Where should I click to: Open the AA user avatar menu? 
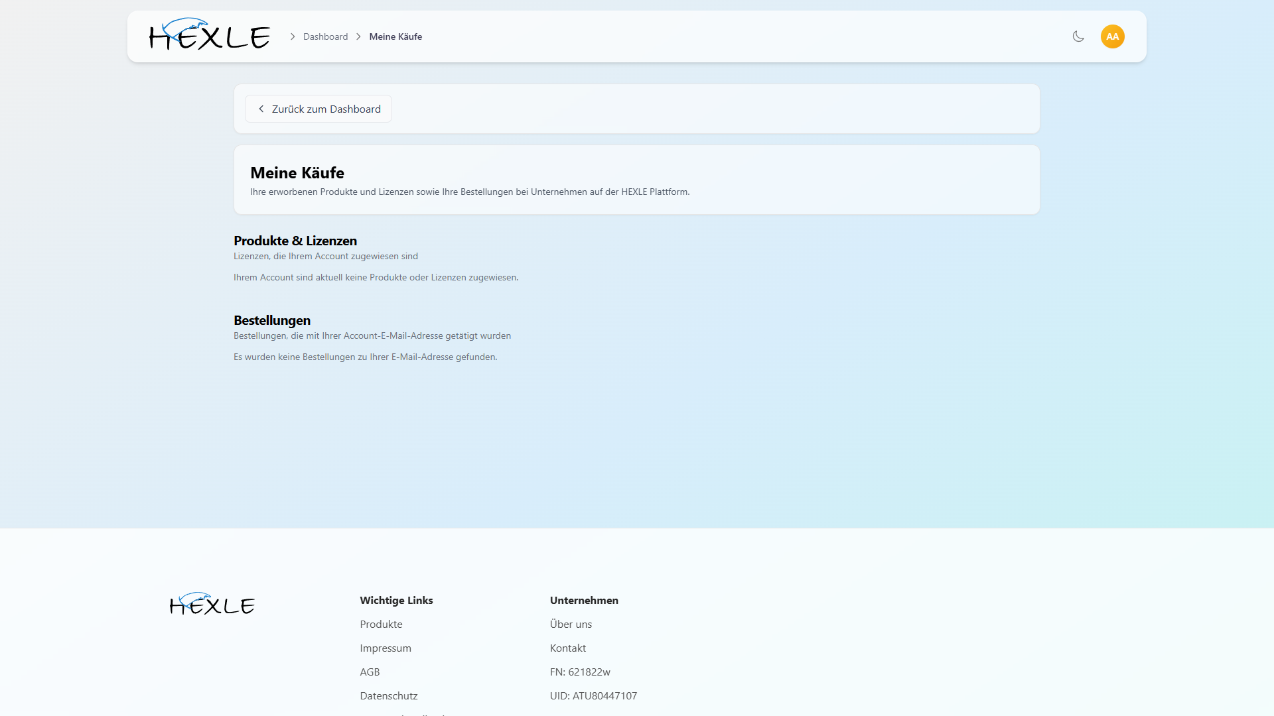point(1113,36)
